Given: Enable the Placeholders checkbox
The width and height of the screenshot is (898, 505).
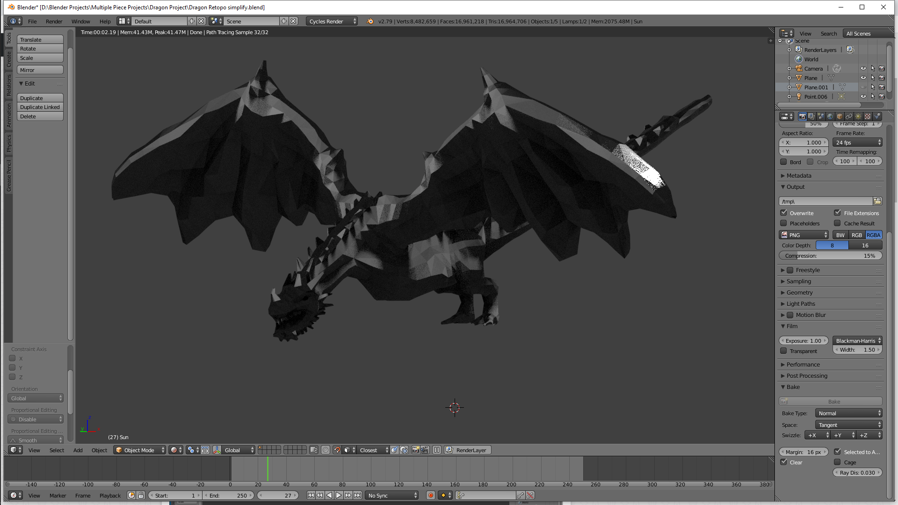Looking at the screenshot, I should 784,223.
